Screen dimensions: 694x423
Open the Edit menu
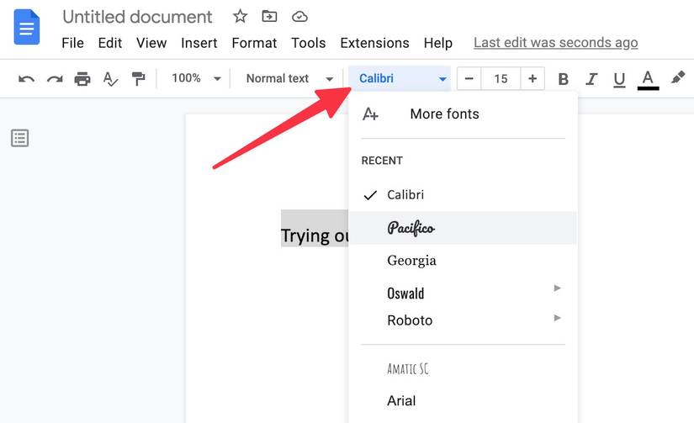coord(109,43)
